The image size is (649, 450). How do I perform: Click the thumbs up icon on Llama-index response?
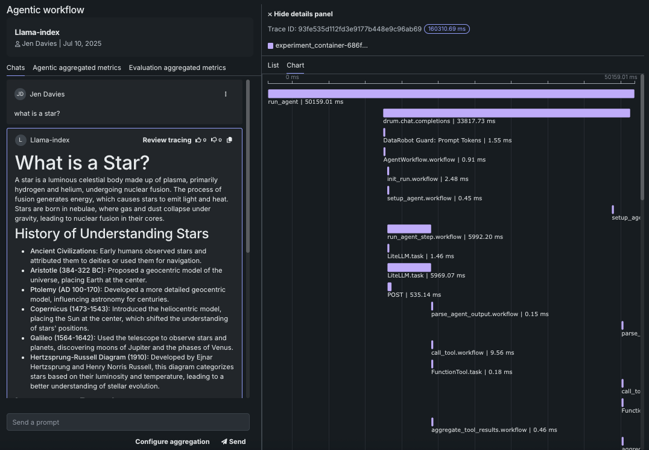point(198,140)
